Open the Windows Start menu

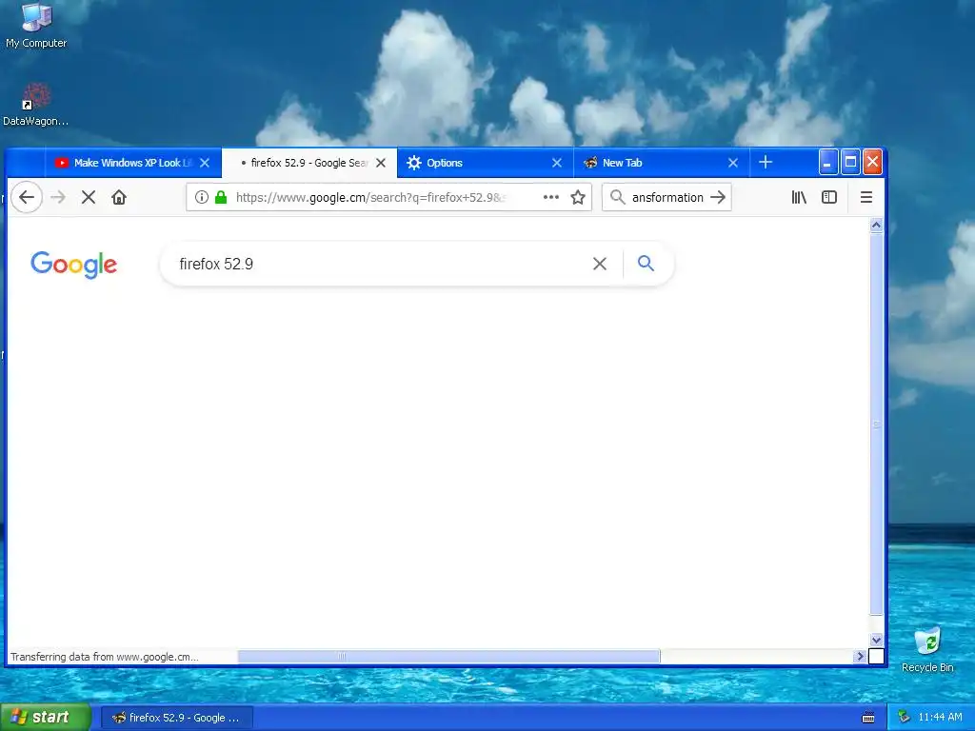click(46, 717)
